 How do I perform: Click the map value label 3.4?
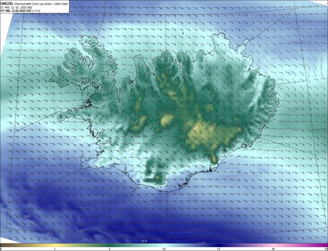coord(172,93)
